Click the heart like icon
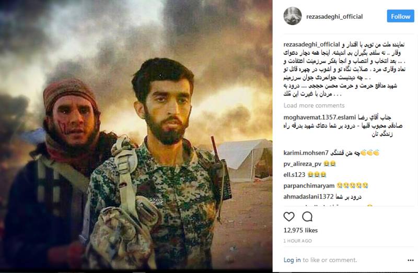 (289, 217)
